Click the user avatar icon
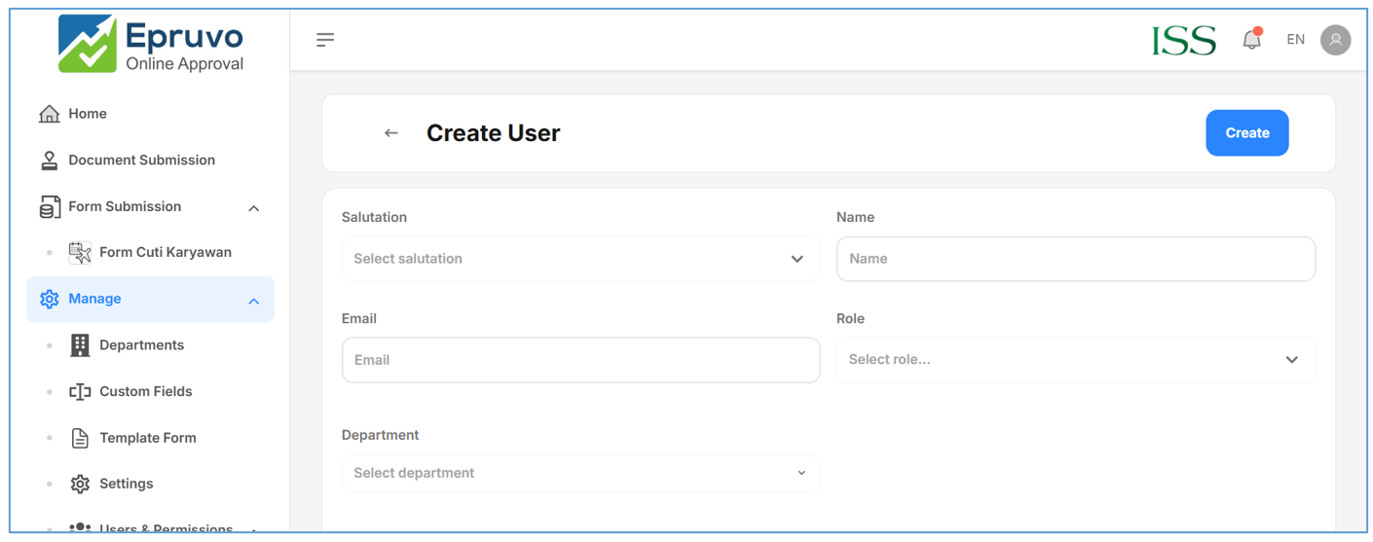This screenshot has height=542, width=1373. click(1335, 40)
